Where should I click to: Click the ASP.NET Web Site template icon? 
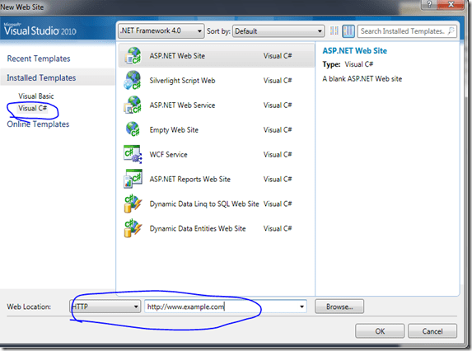(x=133, y=55)
